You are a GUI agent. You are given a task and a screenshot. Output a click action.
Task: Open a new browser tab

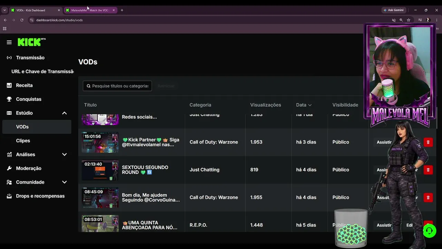pos(122,10)
